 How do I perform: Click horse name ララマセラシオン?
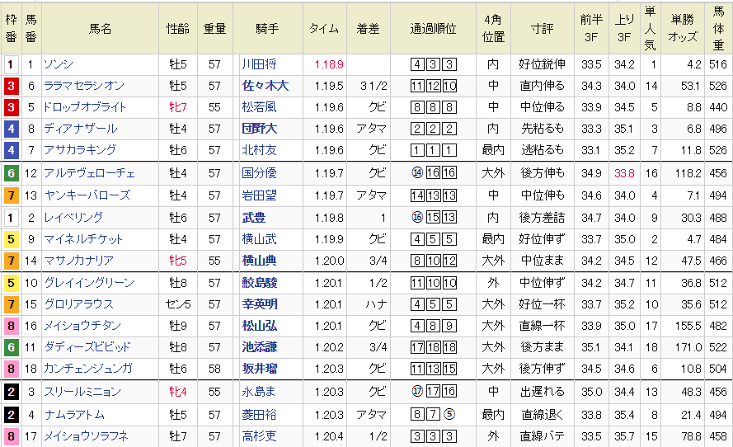coord(84,86)
